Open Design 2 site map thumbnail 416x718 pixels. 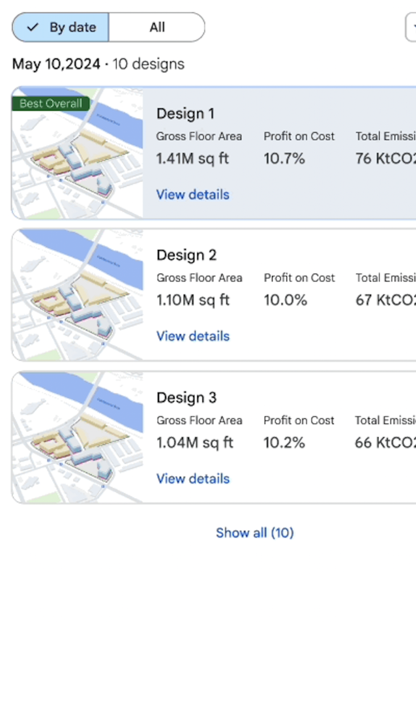77,295
